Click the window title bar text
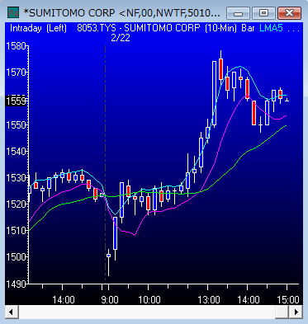Viewport: 308px width, 324px height. pos(121,13)
